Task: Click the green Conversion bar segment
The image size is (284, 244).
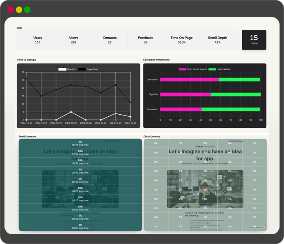Action: click(x=230, y=109)
